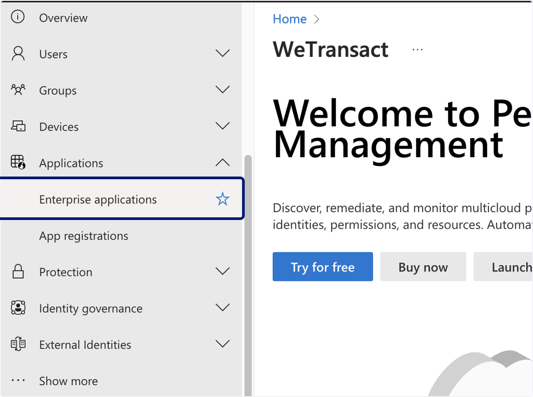Expand the Protection section chevron
Screen dimensions: 533x397
tap(223, 271)
